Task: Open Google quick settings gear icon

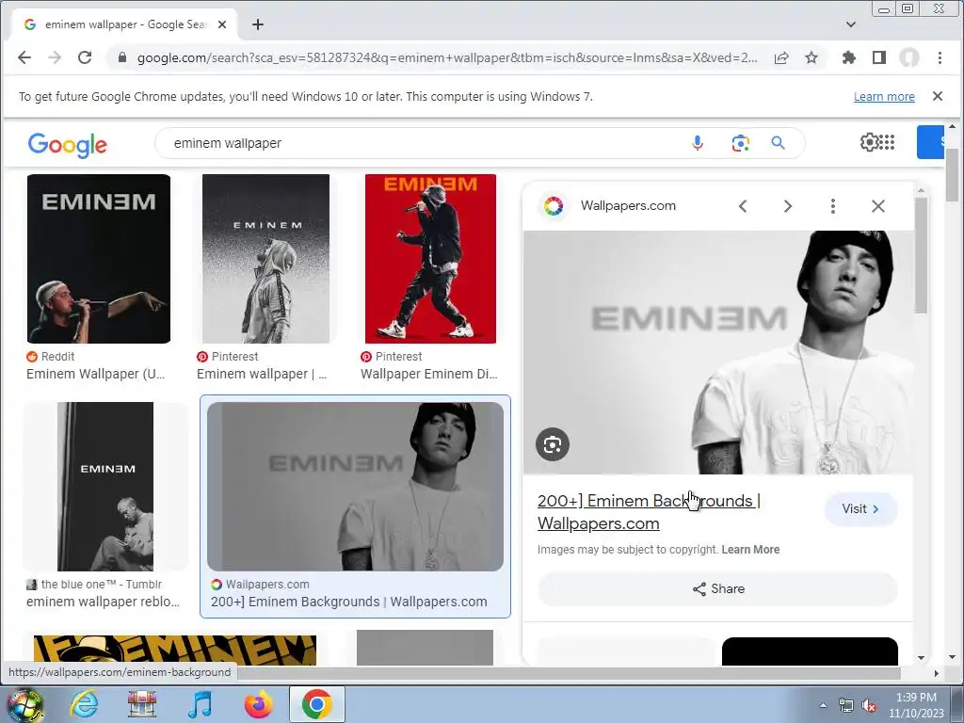Action: click(869, 143)
